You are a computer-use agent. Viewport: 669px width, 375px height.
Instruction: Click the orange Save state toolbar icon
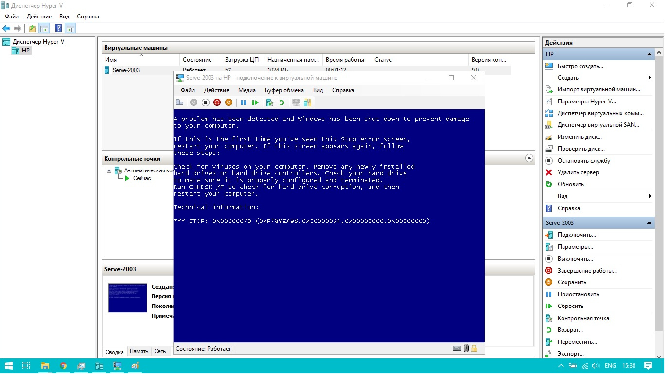click(229, 102)
